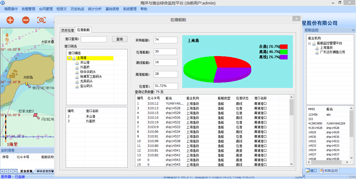
Task: Click the purple 离线 legend swatch
Action: [x=284, y=57]
